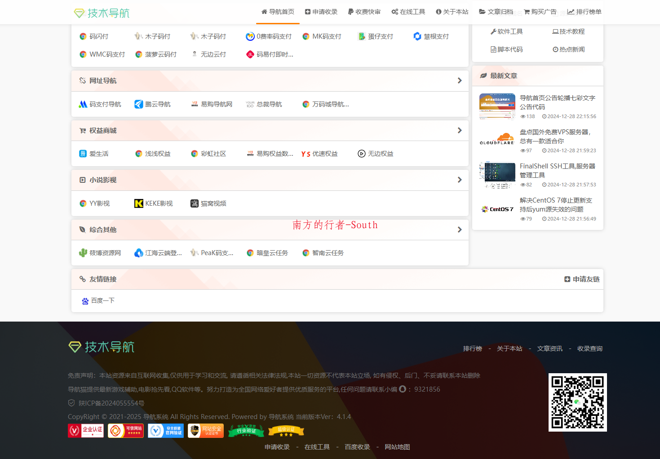Click the 网站安全 badge

pos(206,431)
